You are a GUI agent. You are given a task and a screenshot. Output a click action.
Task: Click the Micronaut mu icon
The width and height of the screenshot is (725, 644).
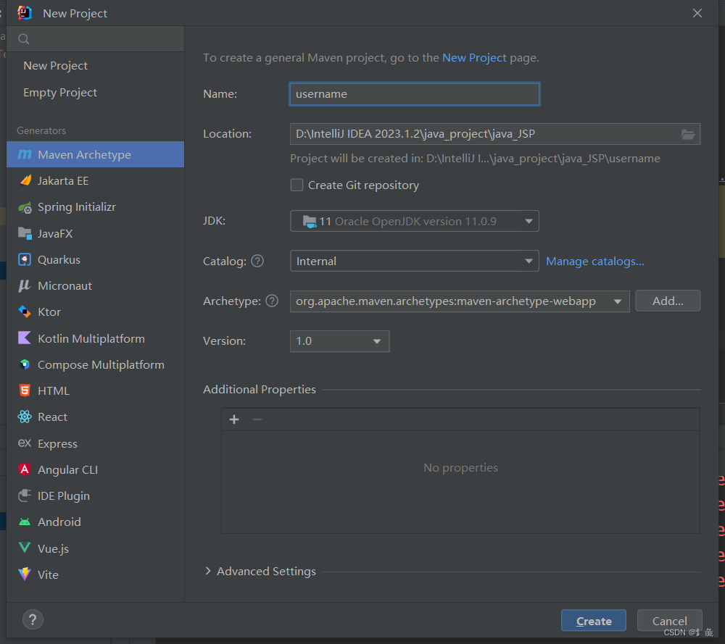(24, 285)
